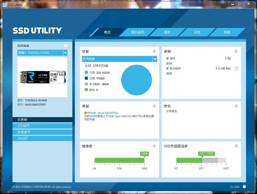Click the PCIe Gen2 (4x5GT/s) link
Screen dimensions: 257x194
[102, 113]
